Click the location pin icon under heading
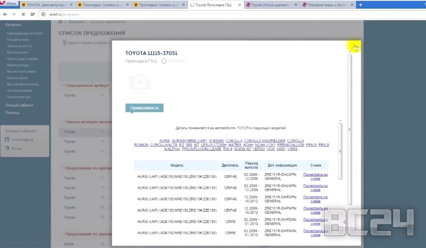The image size is (426, 248). [64, 43]
